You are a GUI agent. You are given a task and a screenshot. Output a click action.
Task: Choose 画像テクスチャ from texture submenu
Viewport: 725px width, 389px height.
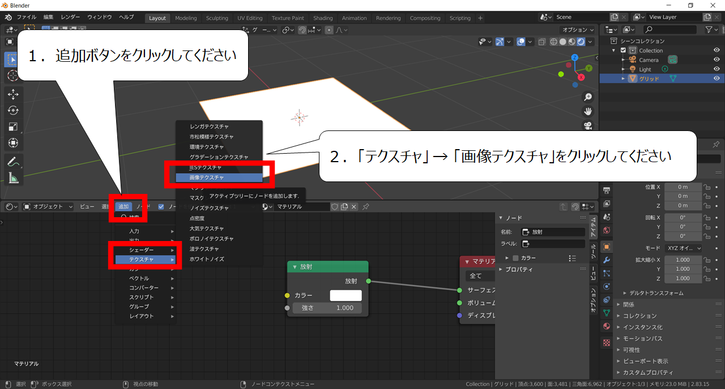219,177
